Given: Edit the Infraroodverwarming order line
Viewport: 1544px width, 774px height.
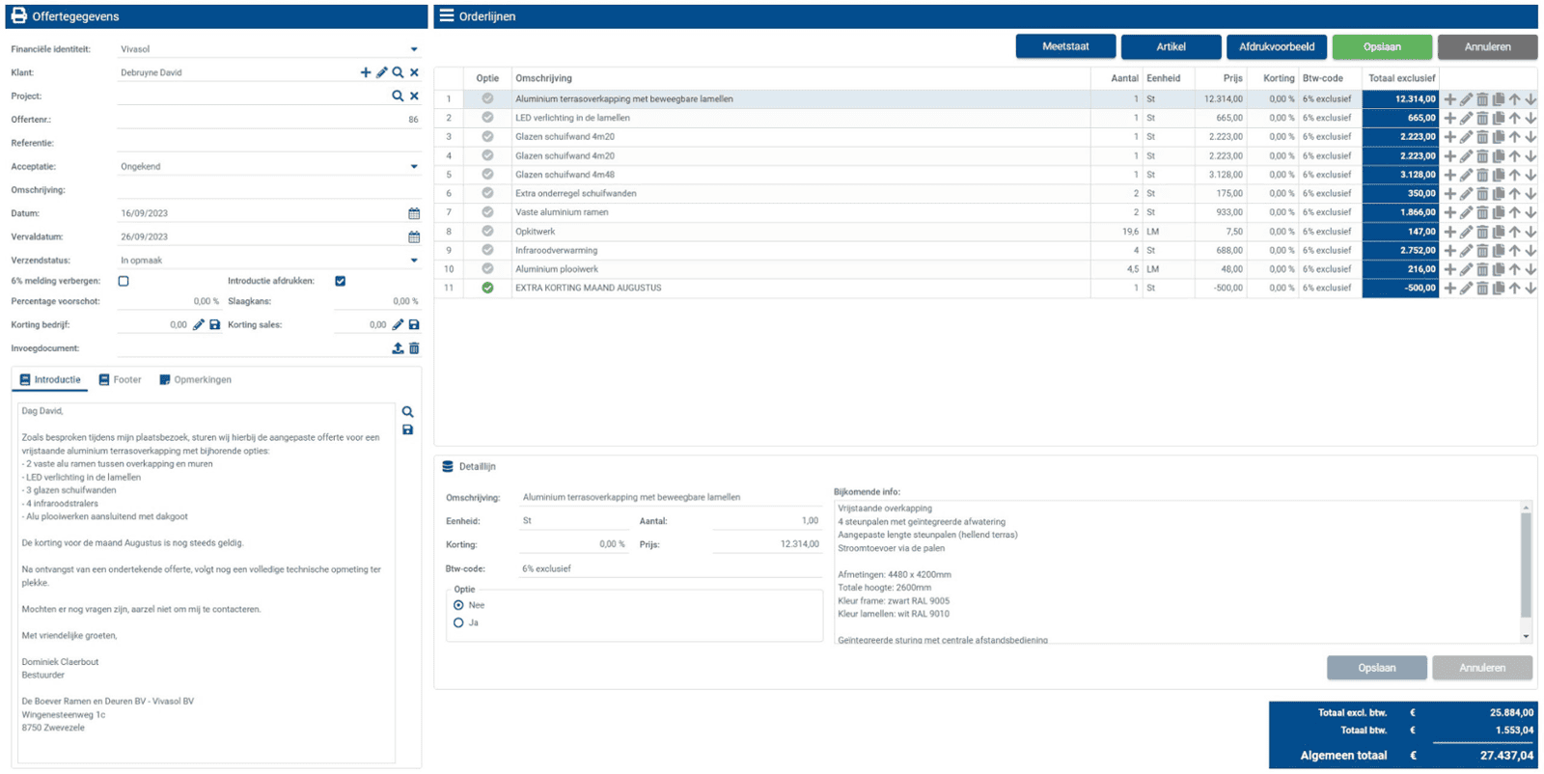Looking at the screenshot, I should pyautogui.click(x=1466, y=250).
